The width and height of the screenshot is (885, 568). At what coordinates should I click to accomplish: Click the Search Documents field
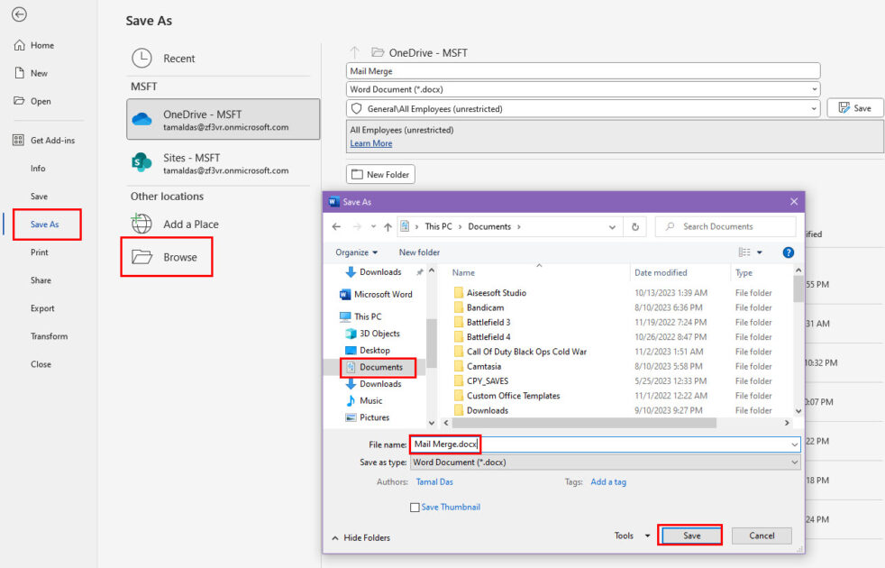pos(725,226)
